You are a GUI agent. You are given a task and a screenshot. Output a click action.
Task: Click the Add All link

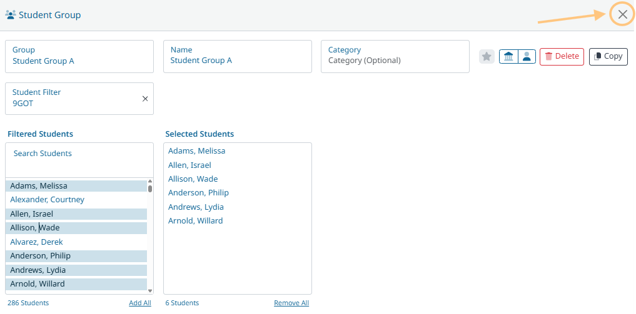tap(139, 303)
